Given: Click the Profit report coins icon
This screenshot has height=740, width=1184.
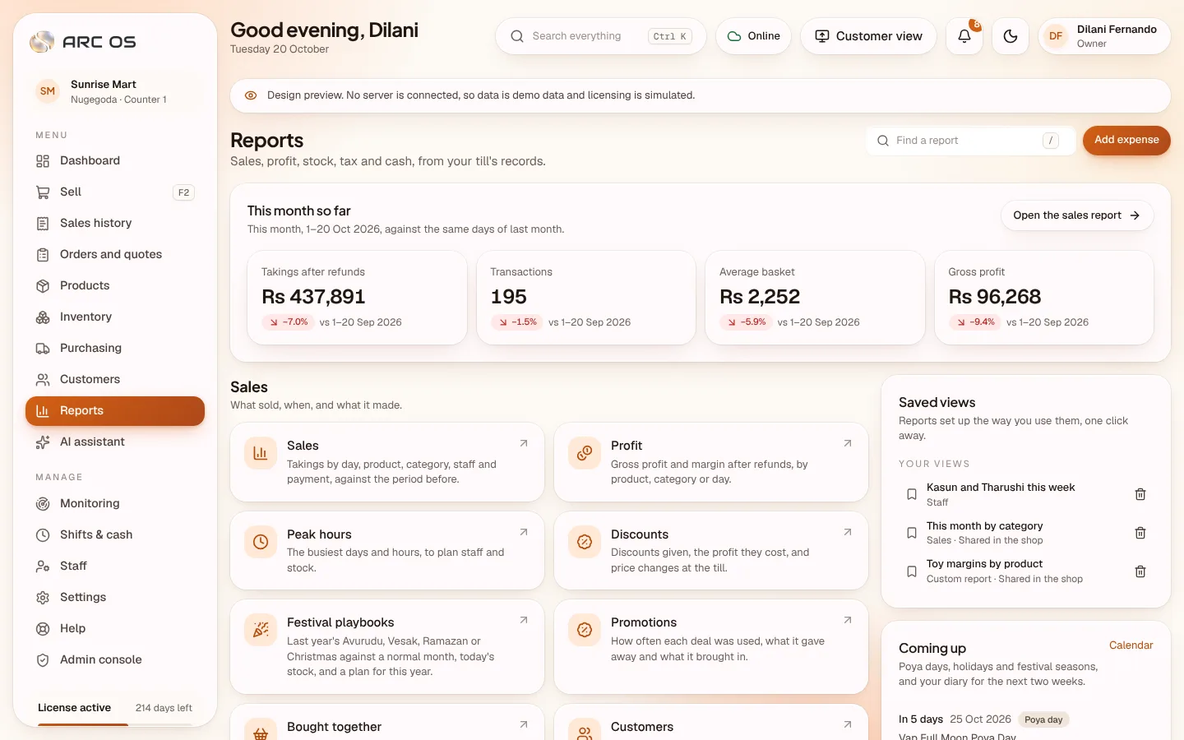Looking at the screenshot, I should [585, 453].
